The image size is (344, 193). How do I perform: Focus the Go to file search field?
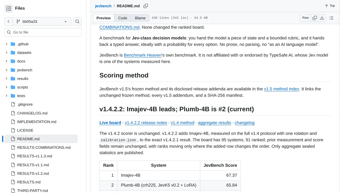[43, 32]
